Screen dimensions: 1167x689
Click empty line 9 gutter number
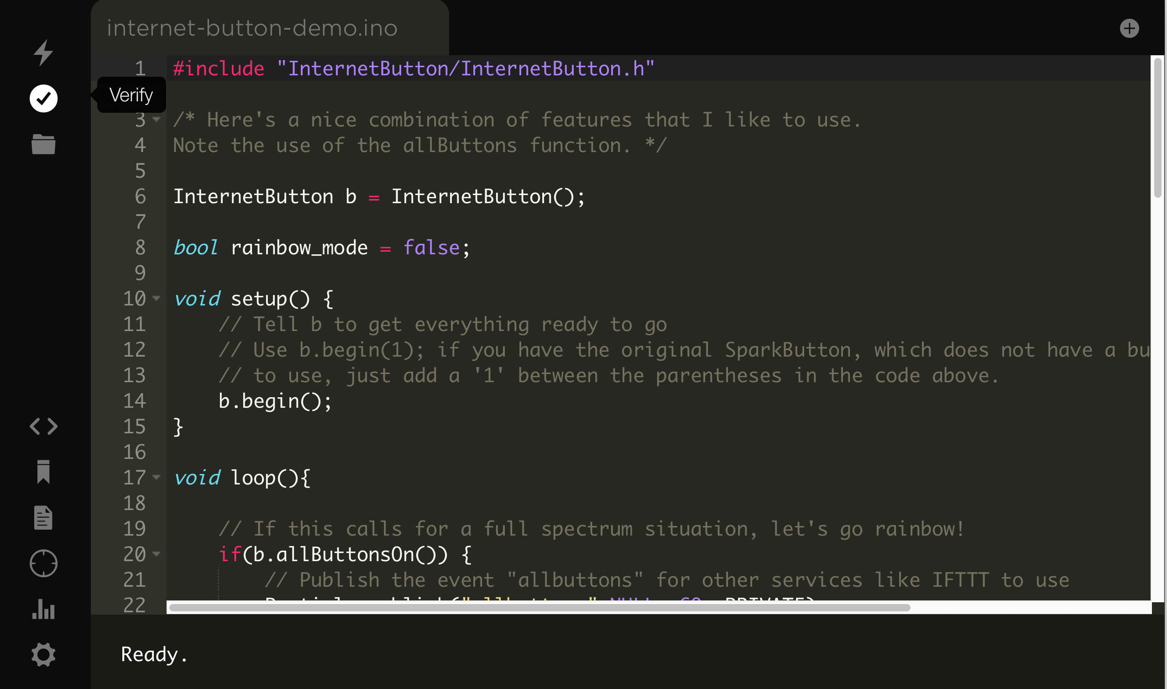click(140, 273)
